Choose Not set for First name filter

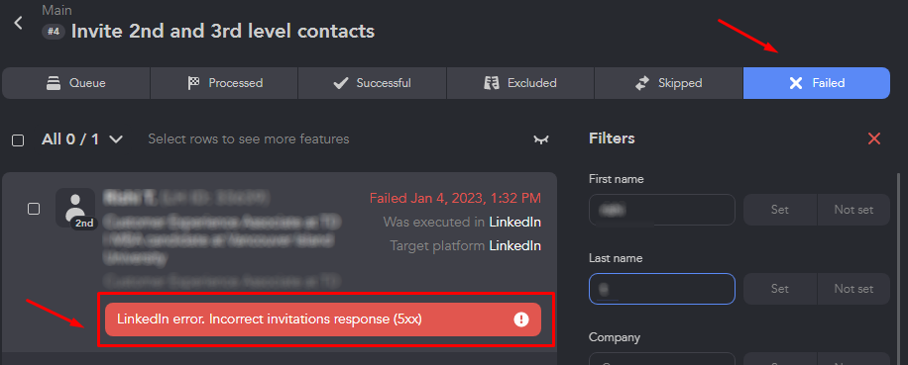click(x=853, y=210)
